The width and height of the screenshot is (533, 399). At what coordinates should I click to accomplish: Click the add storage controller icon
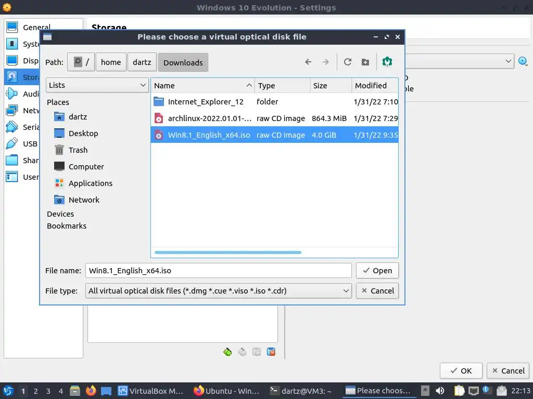pyautogui.click(x=228, y=352)
